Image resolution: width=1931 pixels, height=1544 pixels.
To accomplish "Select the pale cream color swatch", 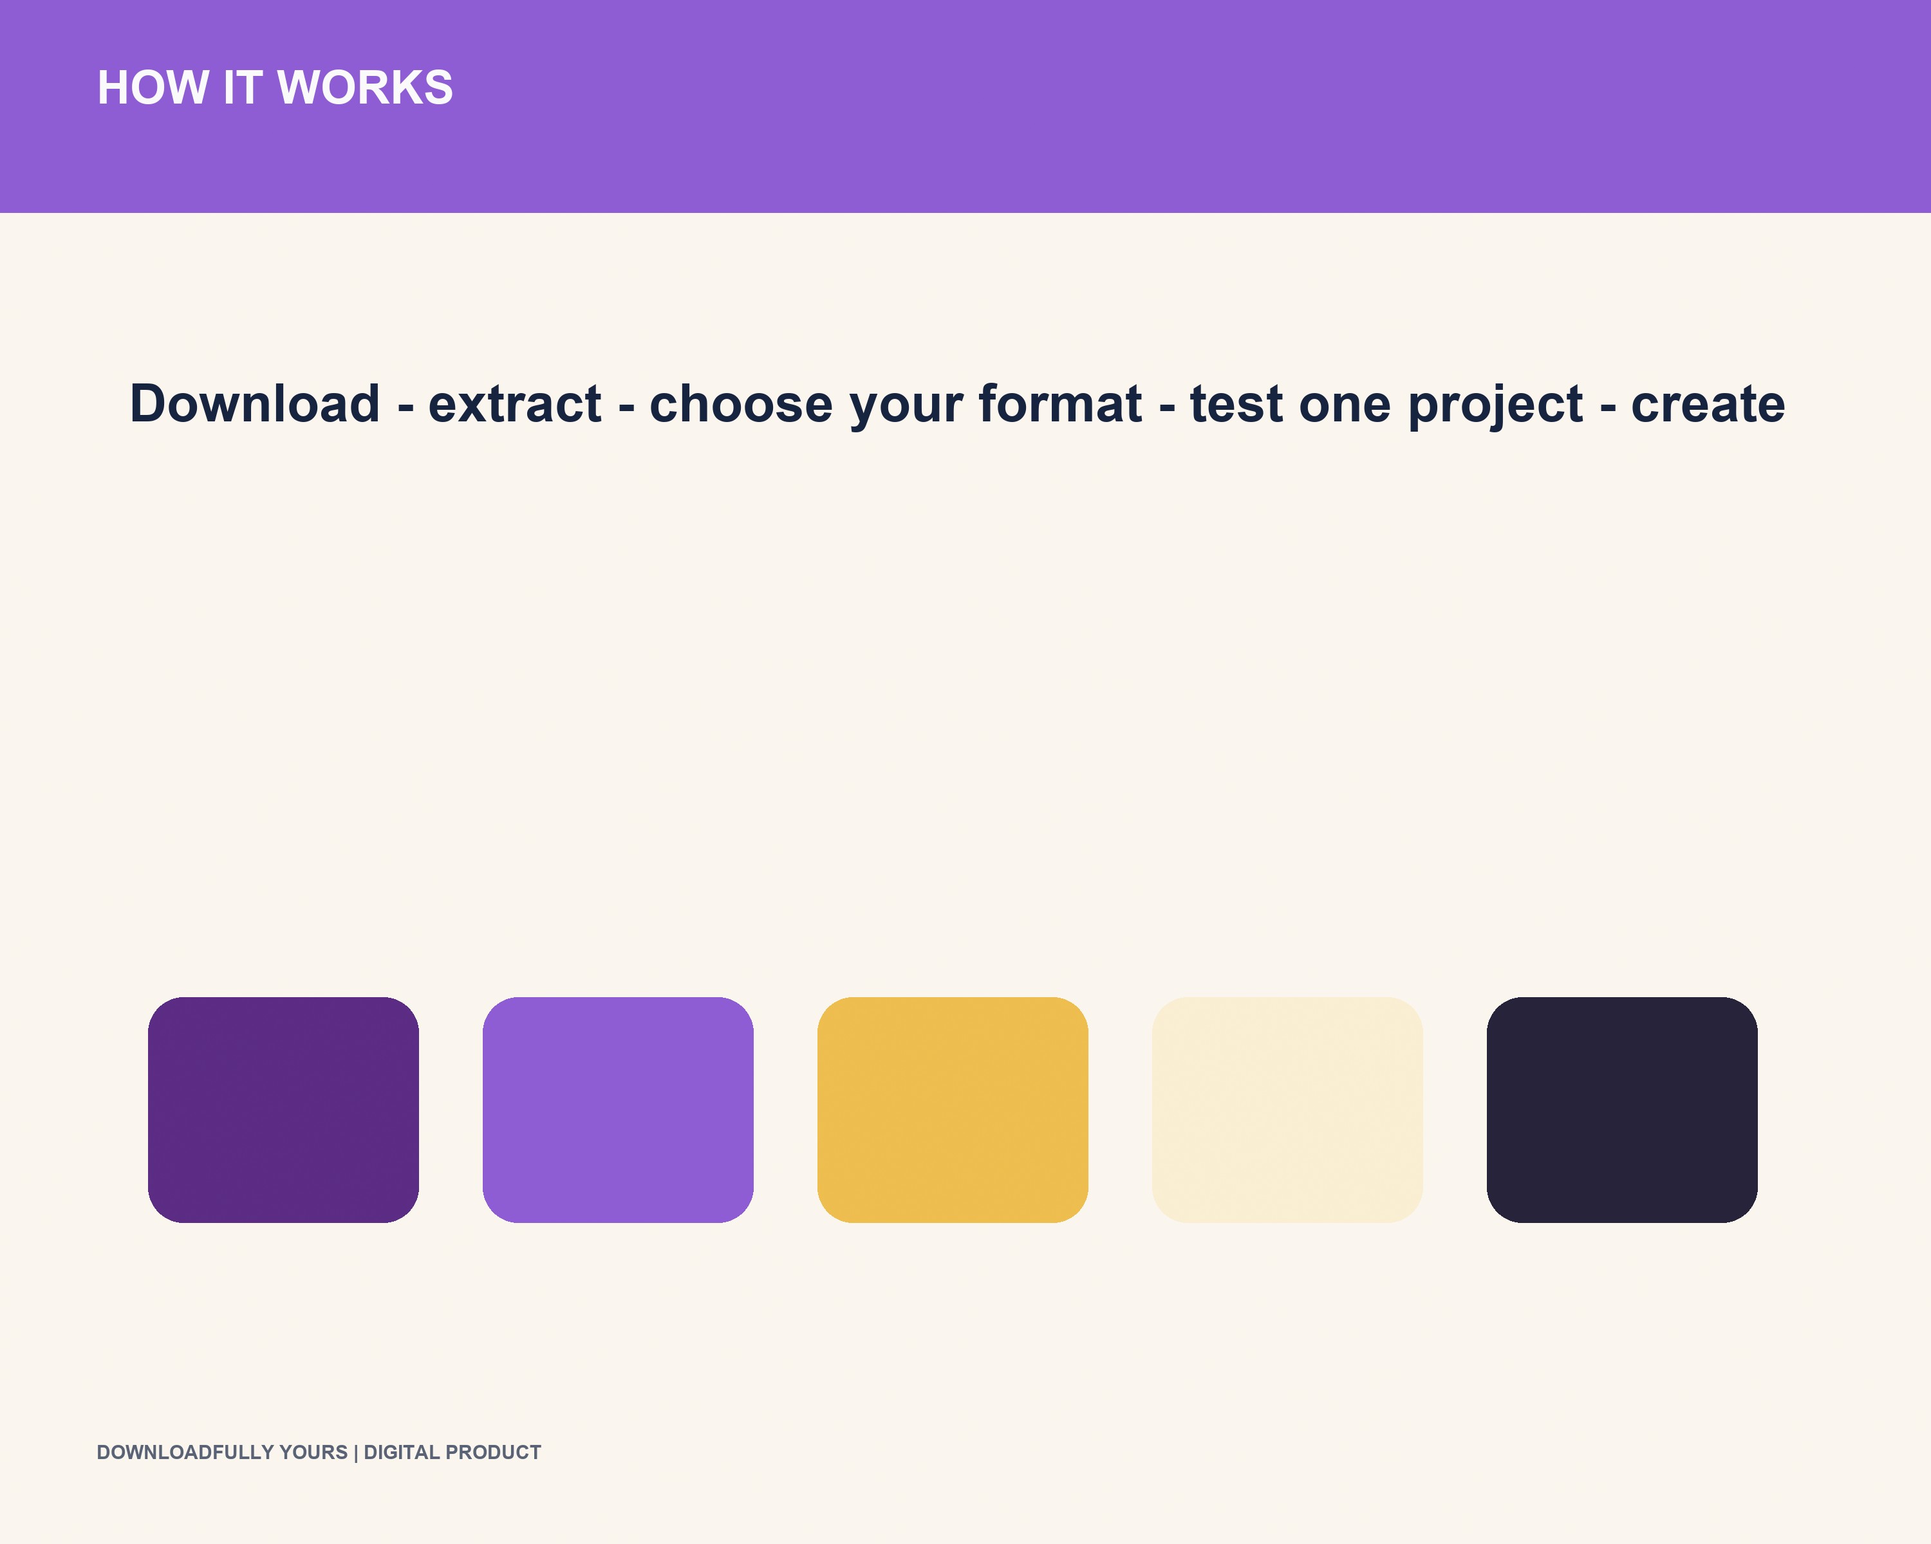I will pyautogui.click(x=1287, y=1110).
